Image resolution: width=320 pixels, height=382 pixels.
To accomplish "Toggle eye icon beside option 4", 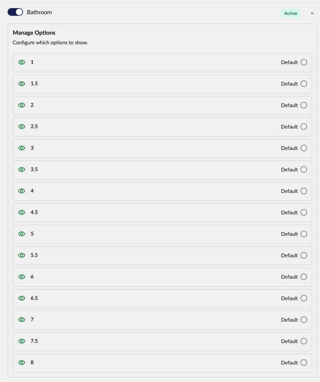I will [x=22, y=191].
